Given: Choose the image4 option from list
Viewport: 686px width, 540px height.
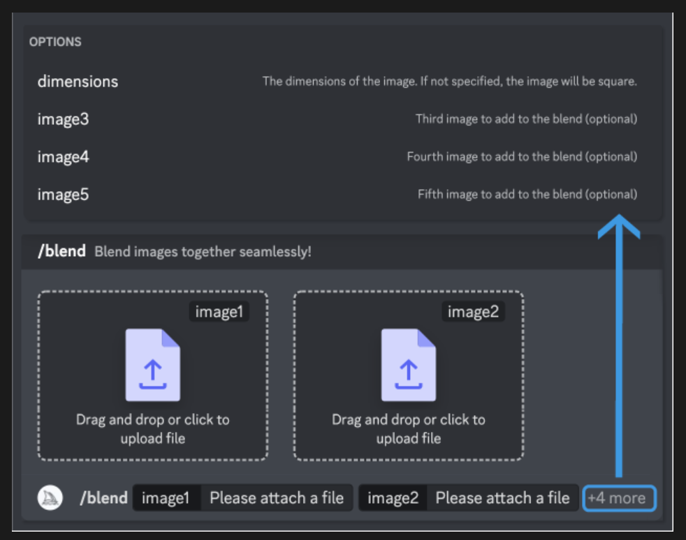Looking at the screenshot, I should click(x=344, y=156).
